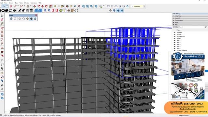
Task: Open the Draw menu
Action: coord(17,3)
